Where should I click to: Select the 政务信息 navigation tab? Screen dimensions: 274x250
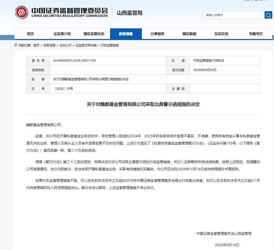point(126,34)
